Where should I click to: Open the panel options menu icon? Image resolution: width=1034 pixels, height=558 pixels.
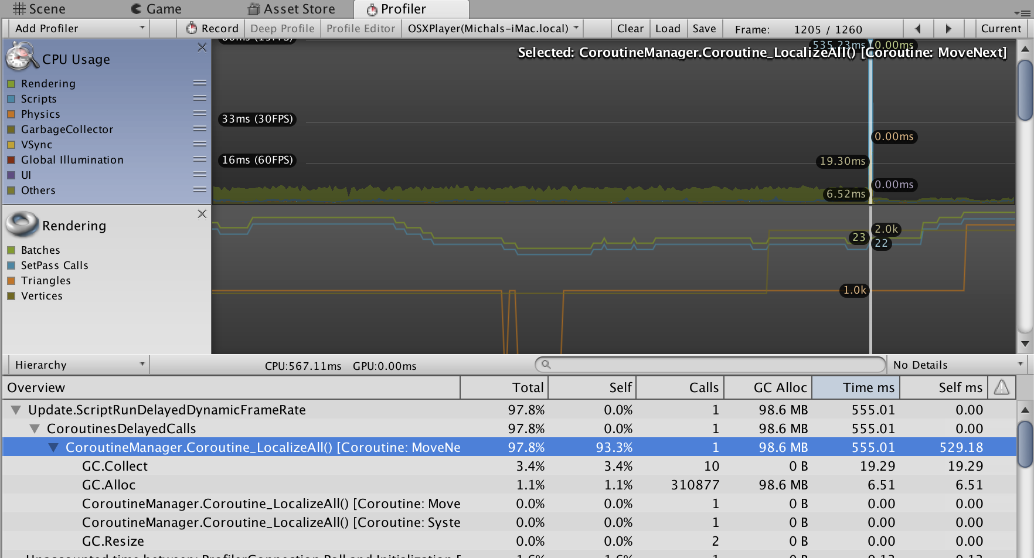pyautogui.click(x=1025, y=12)
